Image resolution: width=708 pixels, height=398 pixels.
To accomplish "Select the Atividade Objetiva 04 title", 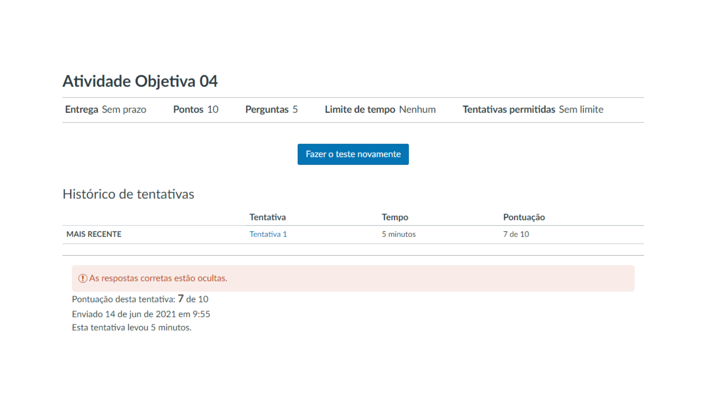I will 140,81.
